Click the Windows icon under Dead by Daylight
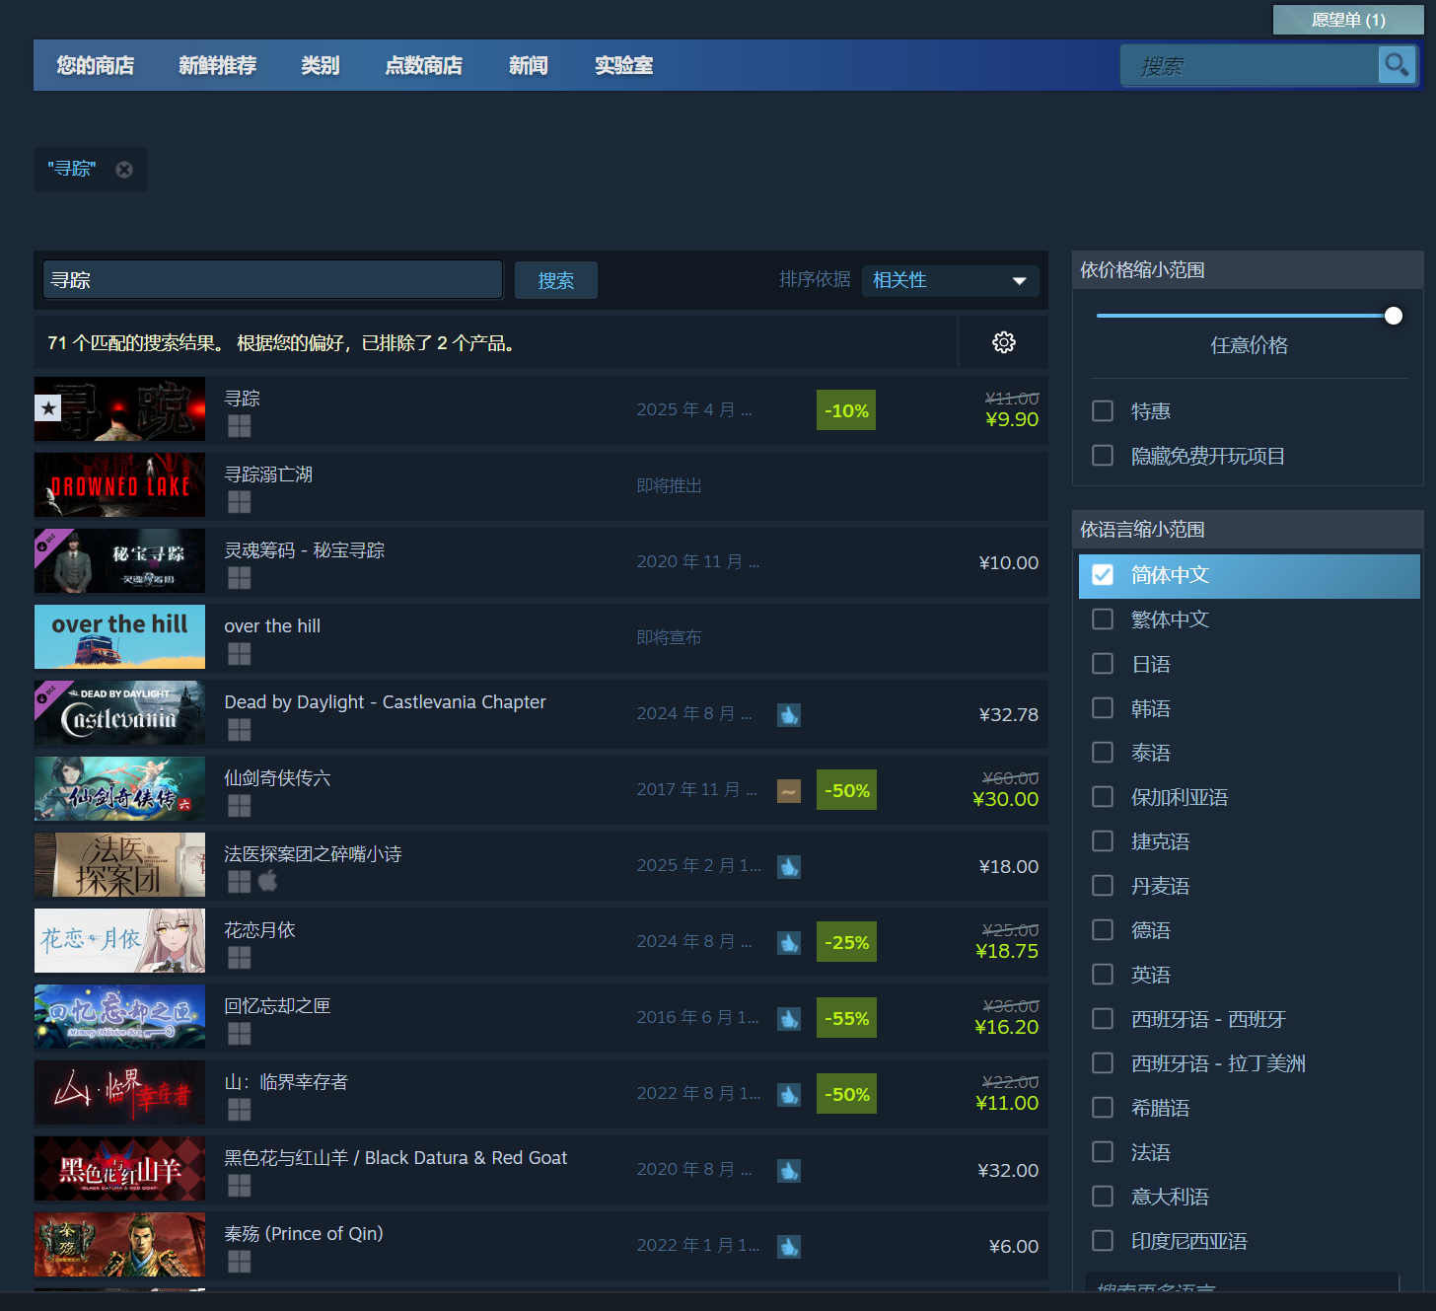The width and height of the screenshot is (1436, 1311). click(x=239, y=730)
